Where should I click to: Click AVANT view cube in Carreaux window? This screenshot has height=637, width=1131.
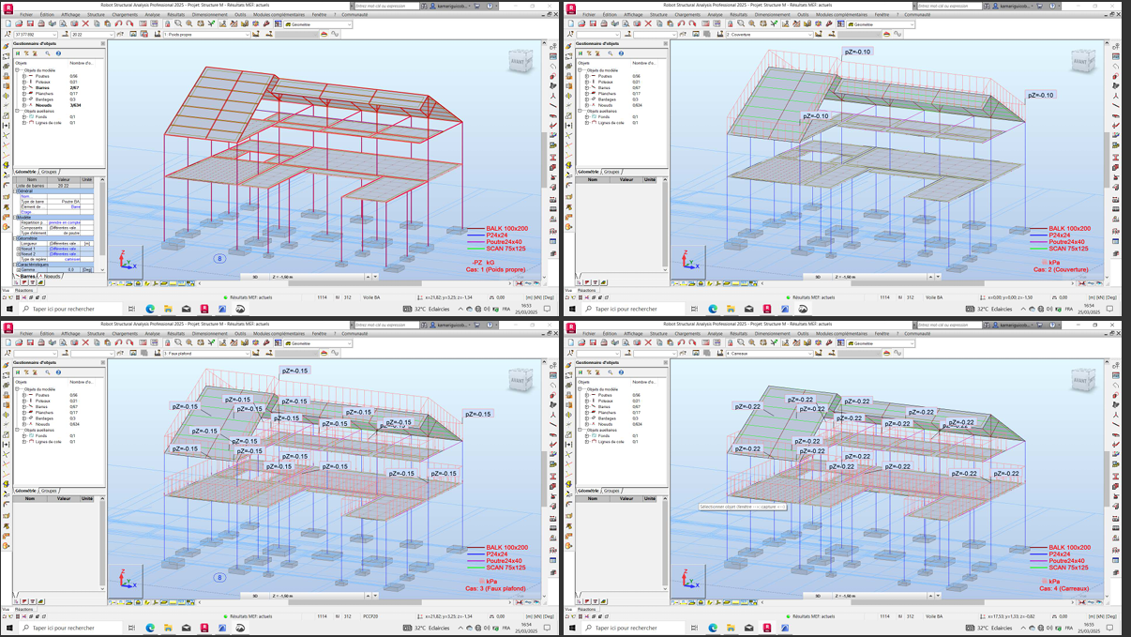pyautogui.click(x=1083, y=379)
